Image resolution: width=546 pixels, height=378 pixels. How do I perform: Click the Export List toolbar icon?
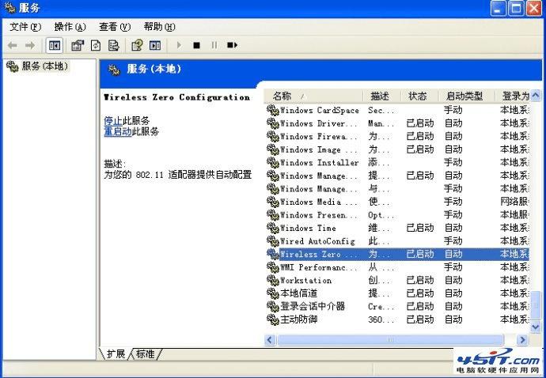point(113,46)
